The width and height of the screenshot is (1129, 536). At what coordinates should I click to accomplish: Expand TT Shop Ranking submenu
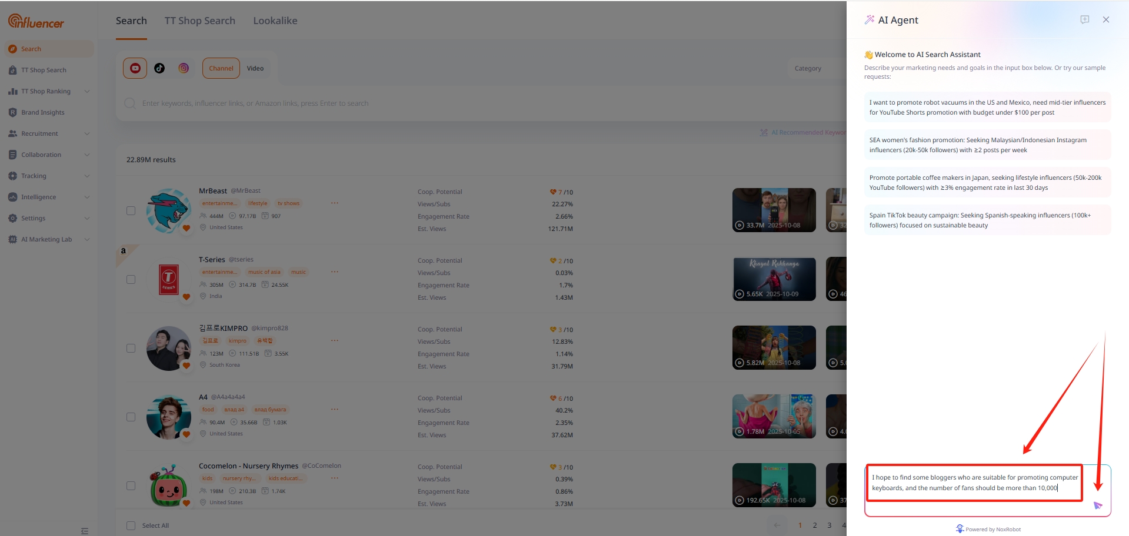point(87,91)
